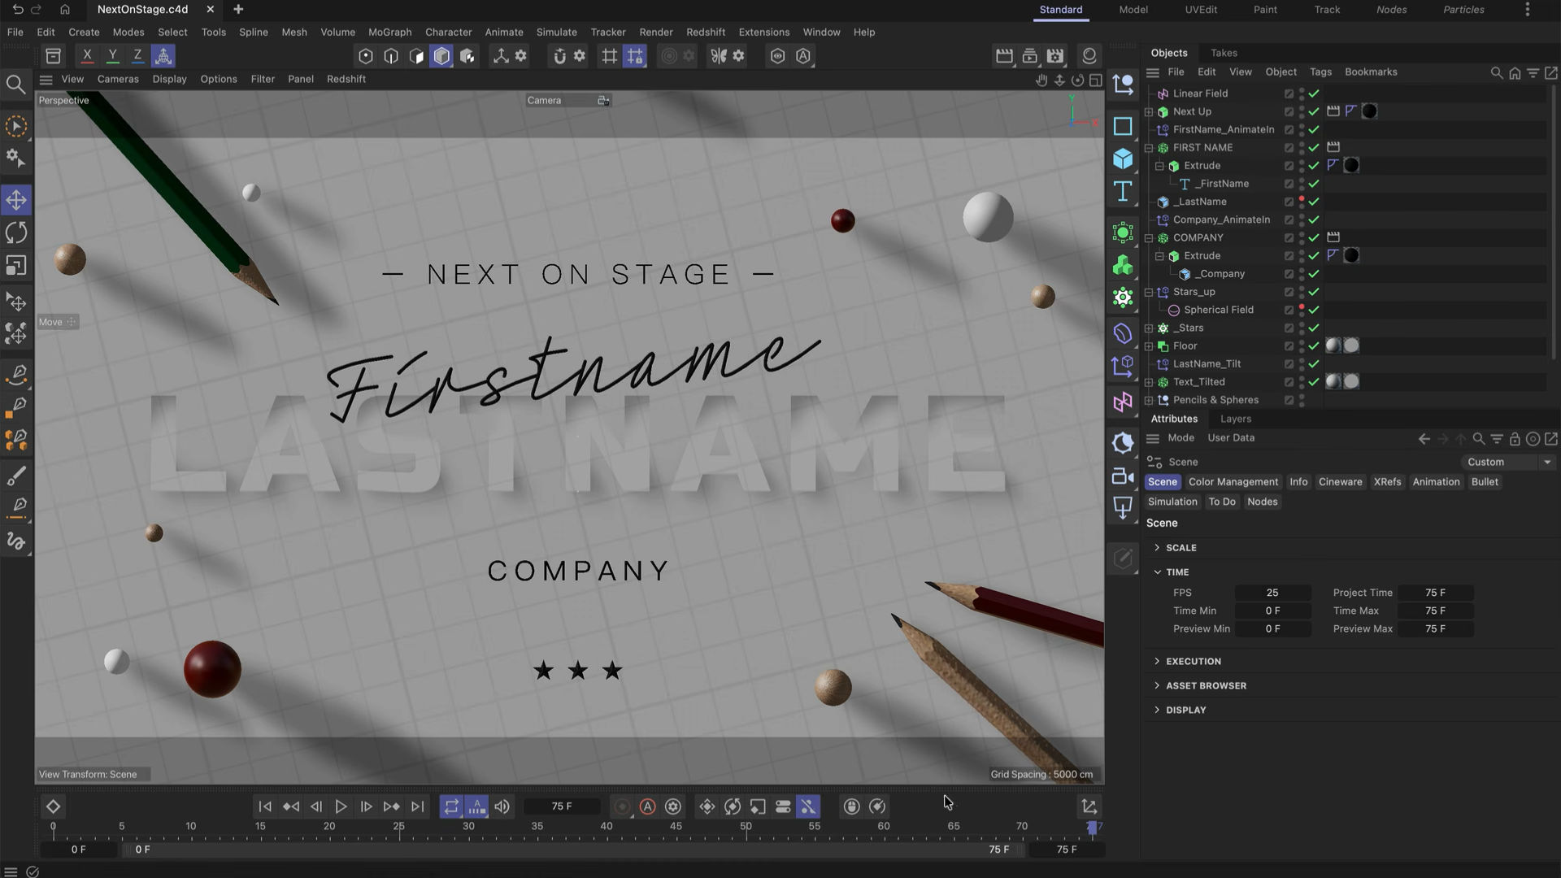Add a Camera object from side palette
This screenshot has height=878, width=1561.
(1123, 476)
